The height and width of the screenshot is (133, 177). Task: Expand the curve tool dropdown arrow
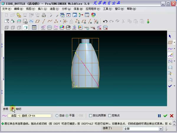(175, 49)
